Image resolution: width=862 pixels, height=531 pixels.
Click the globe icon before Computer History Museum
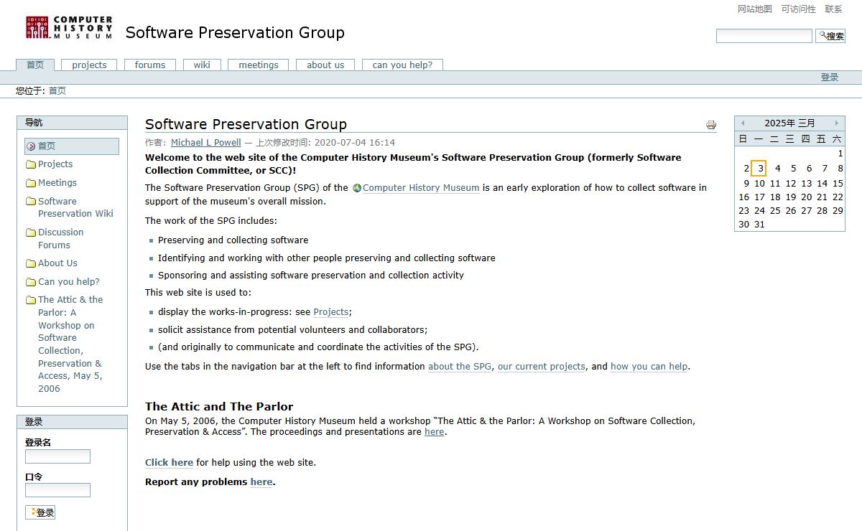point(356,188)
